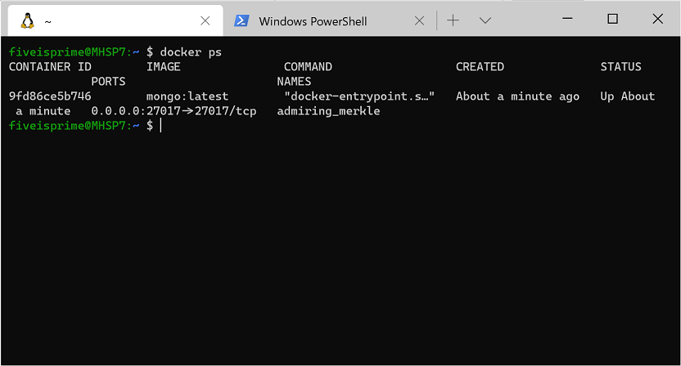The image size is (681, 366).
Task: Close the terminal window
Action: click(657, 19)
